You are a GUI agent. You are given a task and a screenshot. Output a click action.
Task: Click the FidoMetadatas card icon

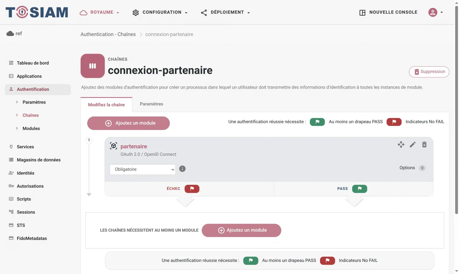[x=11, y=238]
